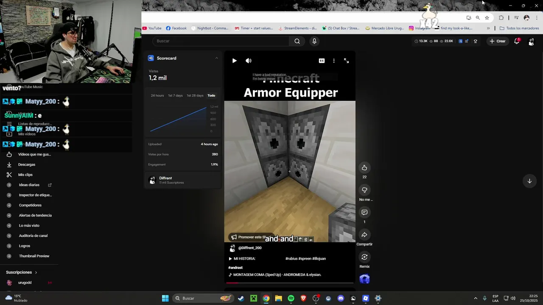The height and width of the screenshot is (305, 543).
Task: Open Chrome extensions puzzle icon
Action: coord(501,18)
